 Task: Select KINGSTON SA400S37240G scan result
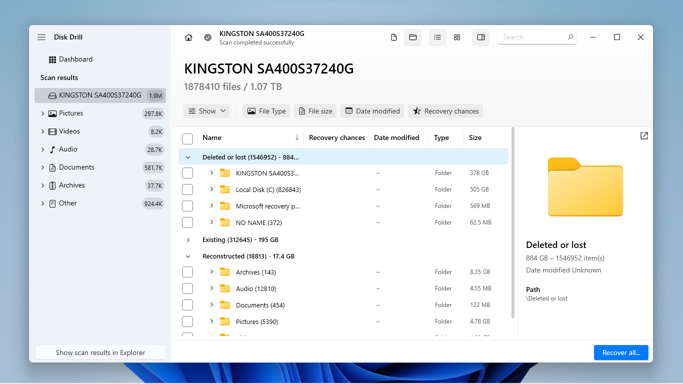(100, 95)
